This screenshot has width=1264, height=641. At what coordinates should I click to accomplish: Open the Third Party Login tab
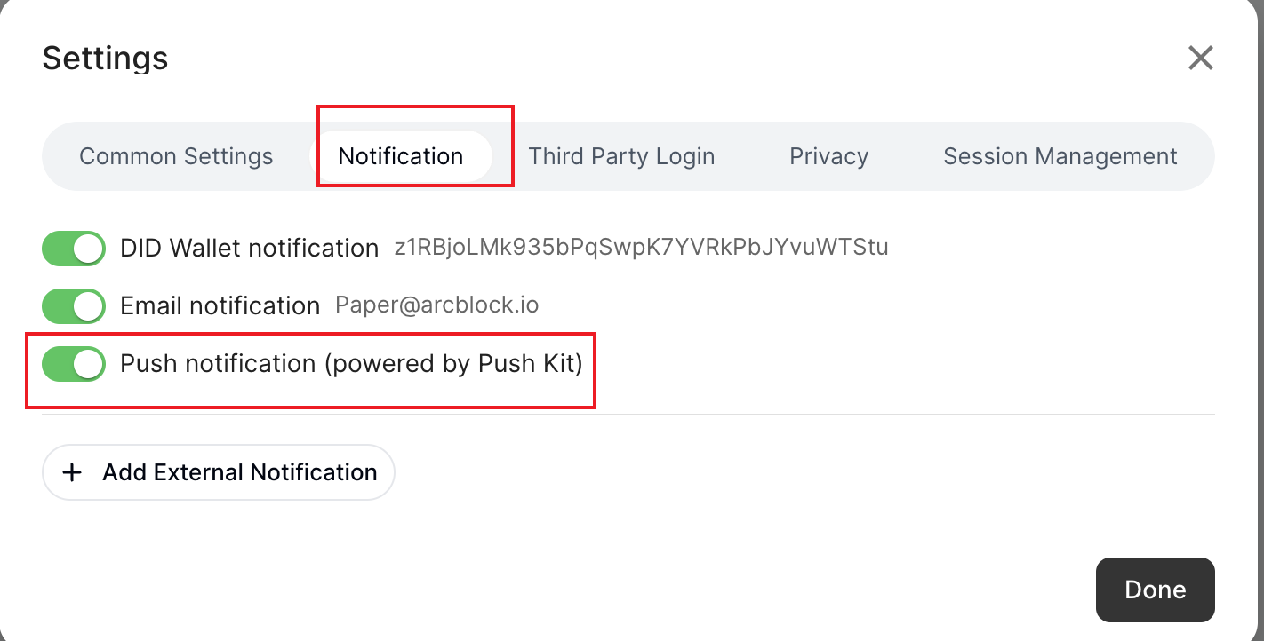[x=621, y=156]
